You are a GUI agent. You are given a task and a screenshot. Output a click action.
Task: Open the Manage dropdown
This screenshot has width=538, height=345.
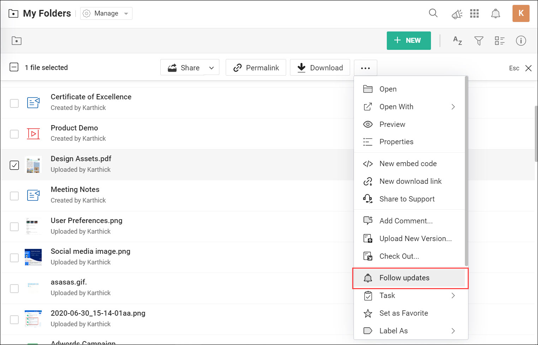pos(106,13)
